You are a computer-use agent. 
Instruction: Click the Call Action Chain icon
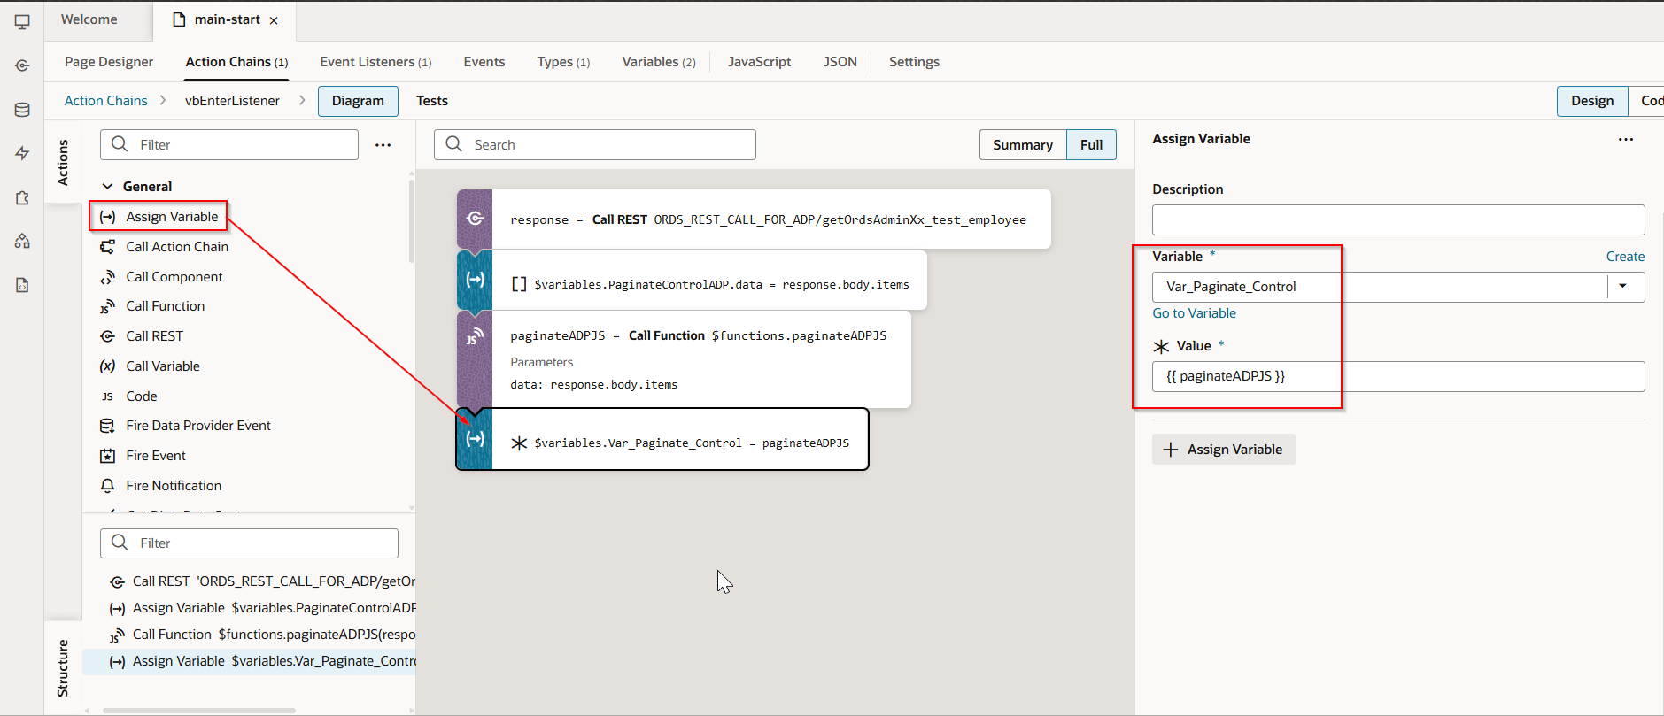(107, 247)
